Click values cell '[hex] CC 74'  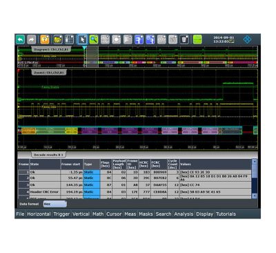pyautogui.click(x=215, y=185)
